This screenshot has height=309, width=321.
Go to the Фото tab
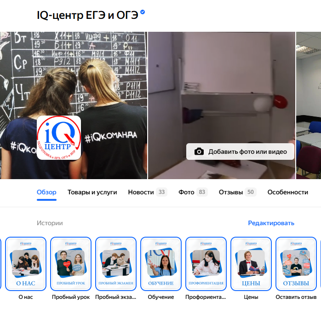[x=193, y=192]
